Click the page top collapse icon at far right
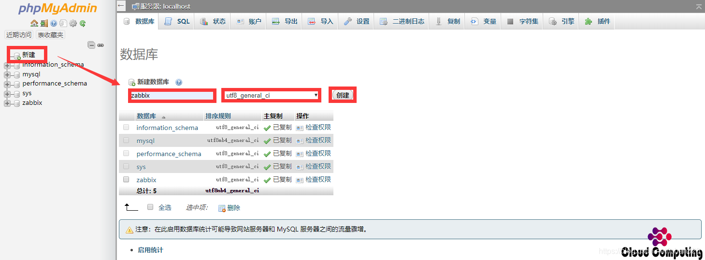The width and height of the screenshot is (705, 260). coord(699,7)
